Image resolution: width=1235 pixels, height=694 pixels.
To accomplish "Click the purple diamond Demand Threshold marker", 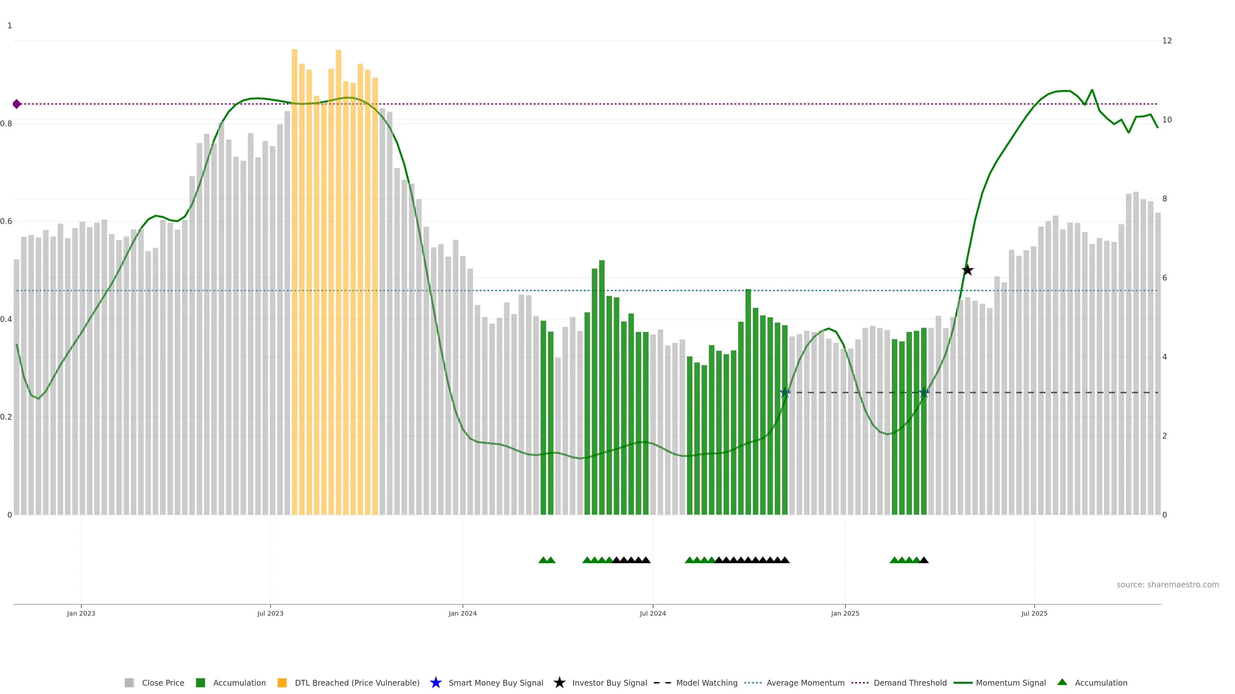I will (17, 104).
